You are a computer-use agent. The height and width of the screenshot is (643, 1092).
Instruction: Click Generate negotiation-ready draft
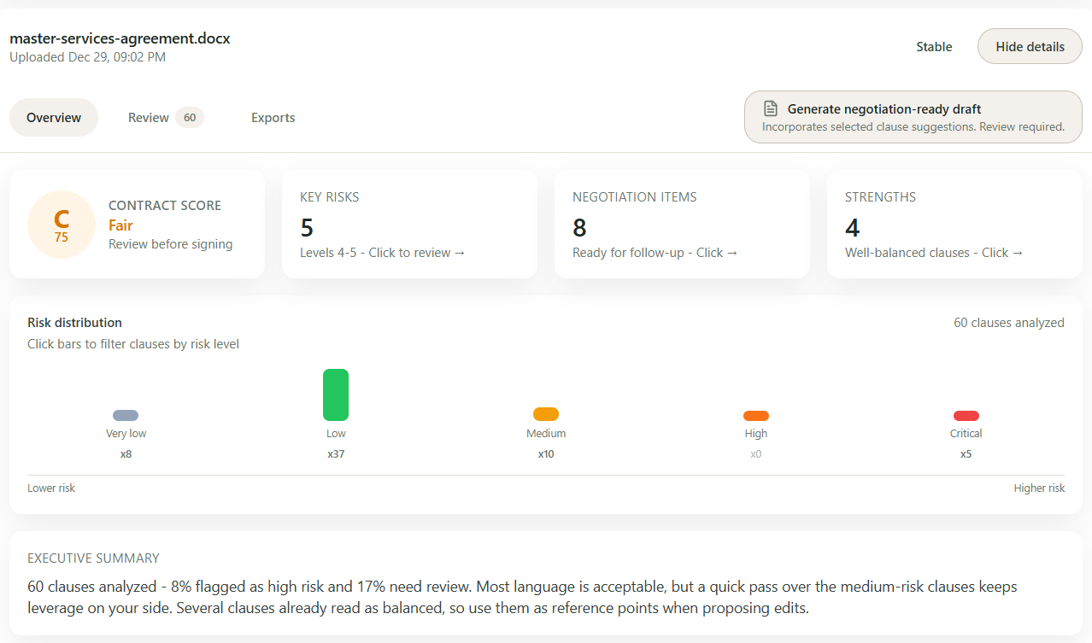[x=884, y=108]
